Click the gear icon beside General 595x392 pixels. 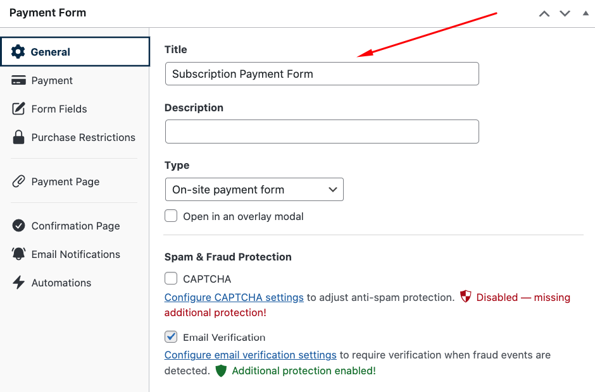click(18, 52)
